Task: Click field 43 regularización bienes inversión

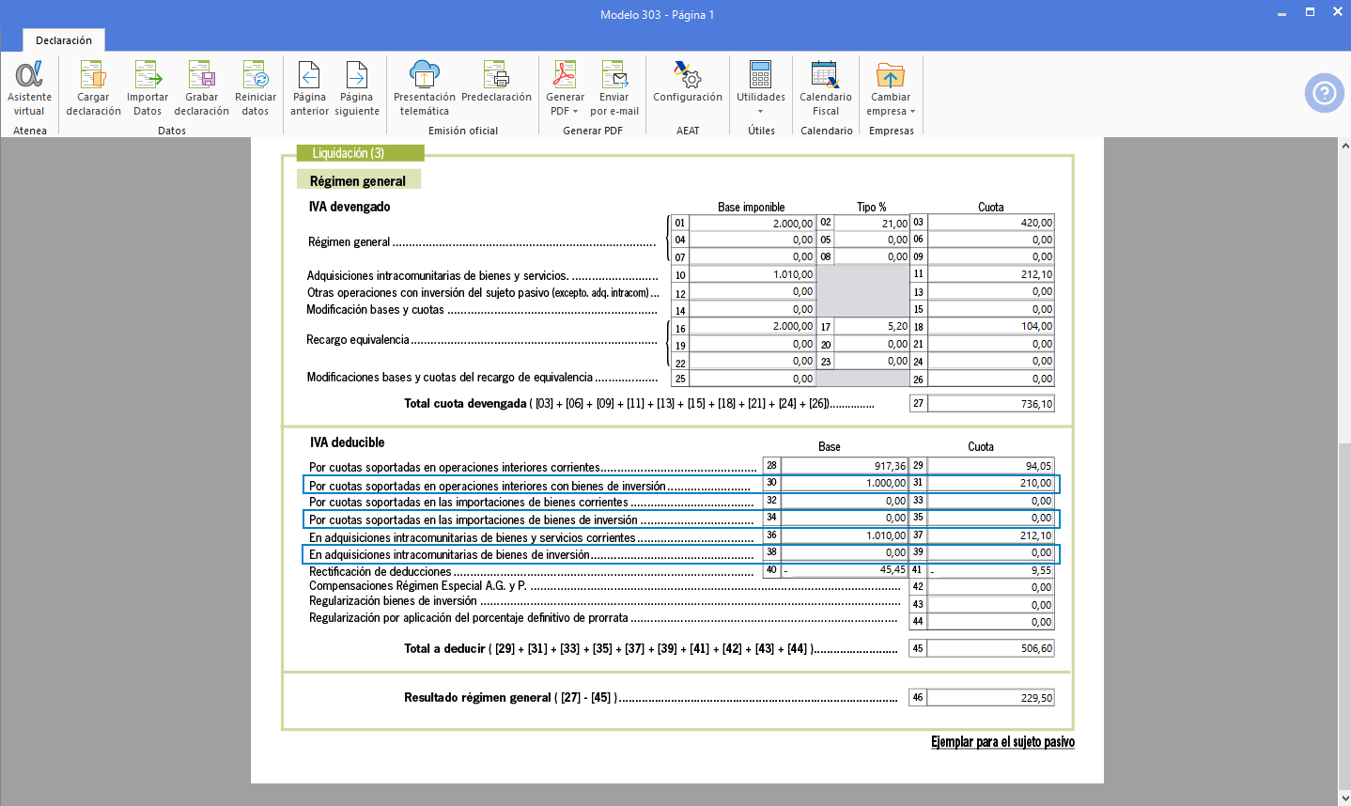Action: pos(990,605)
